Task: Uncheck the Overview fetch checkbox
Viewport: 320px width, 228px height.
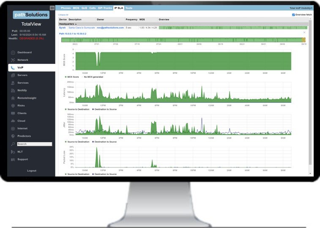Action: coord(294,15)
